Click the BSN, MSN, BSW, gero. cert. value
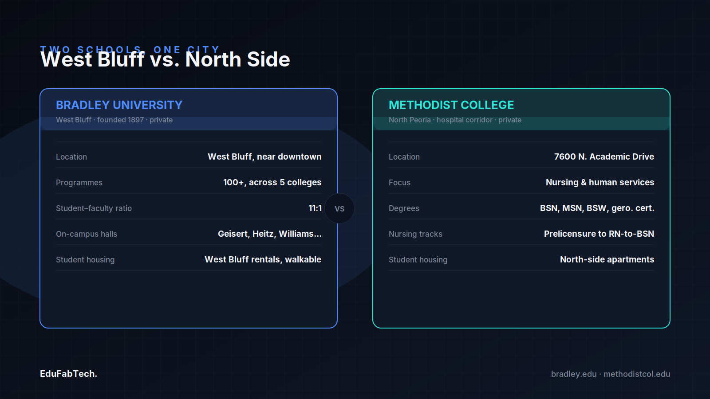This screenshot has width=710, height=399. click(597, 208)
